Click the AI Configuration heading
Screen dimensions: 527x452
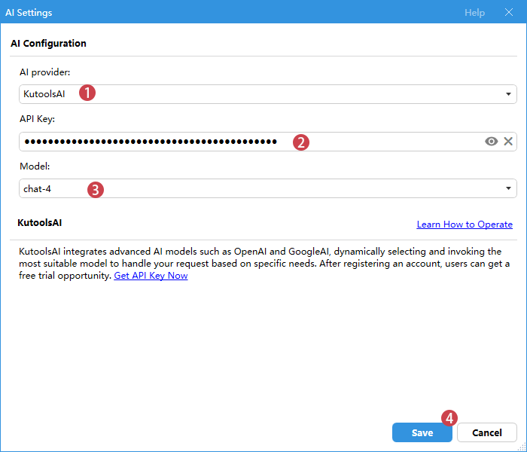[x=48, y=44]
